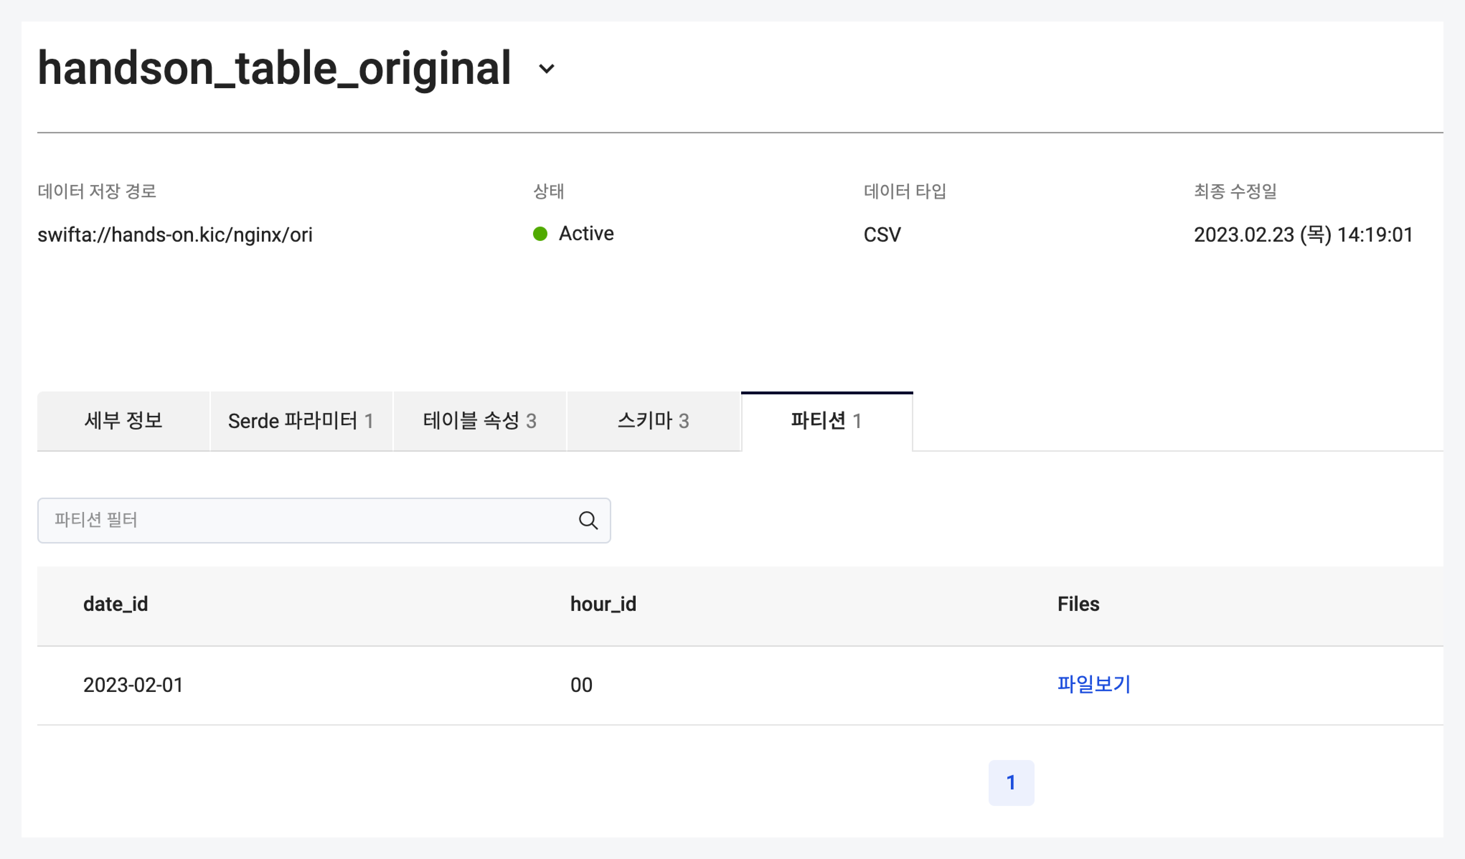Click the Active status indicator
Screen dimensions: 1465x859
coord(573,234)
